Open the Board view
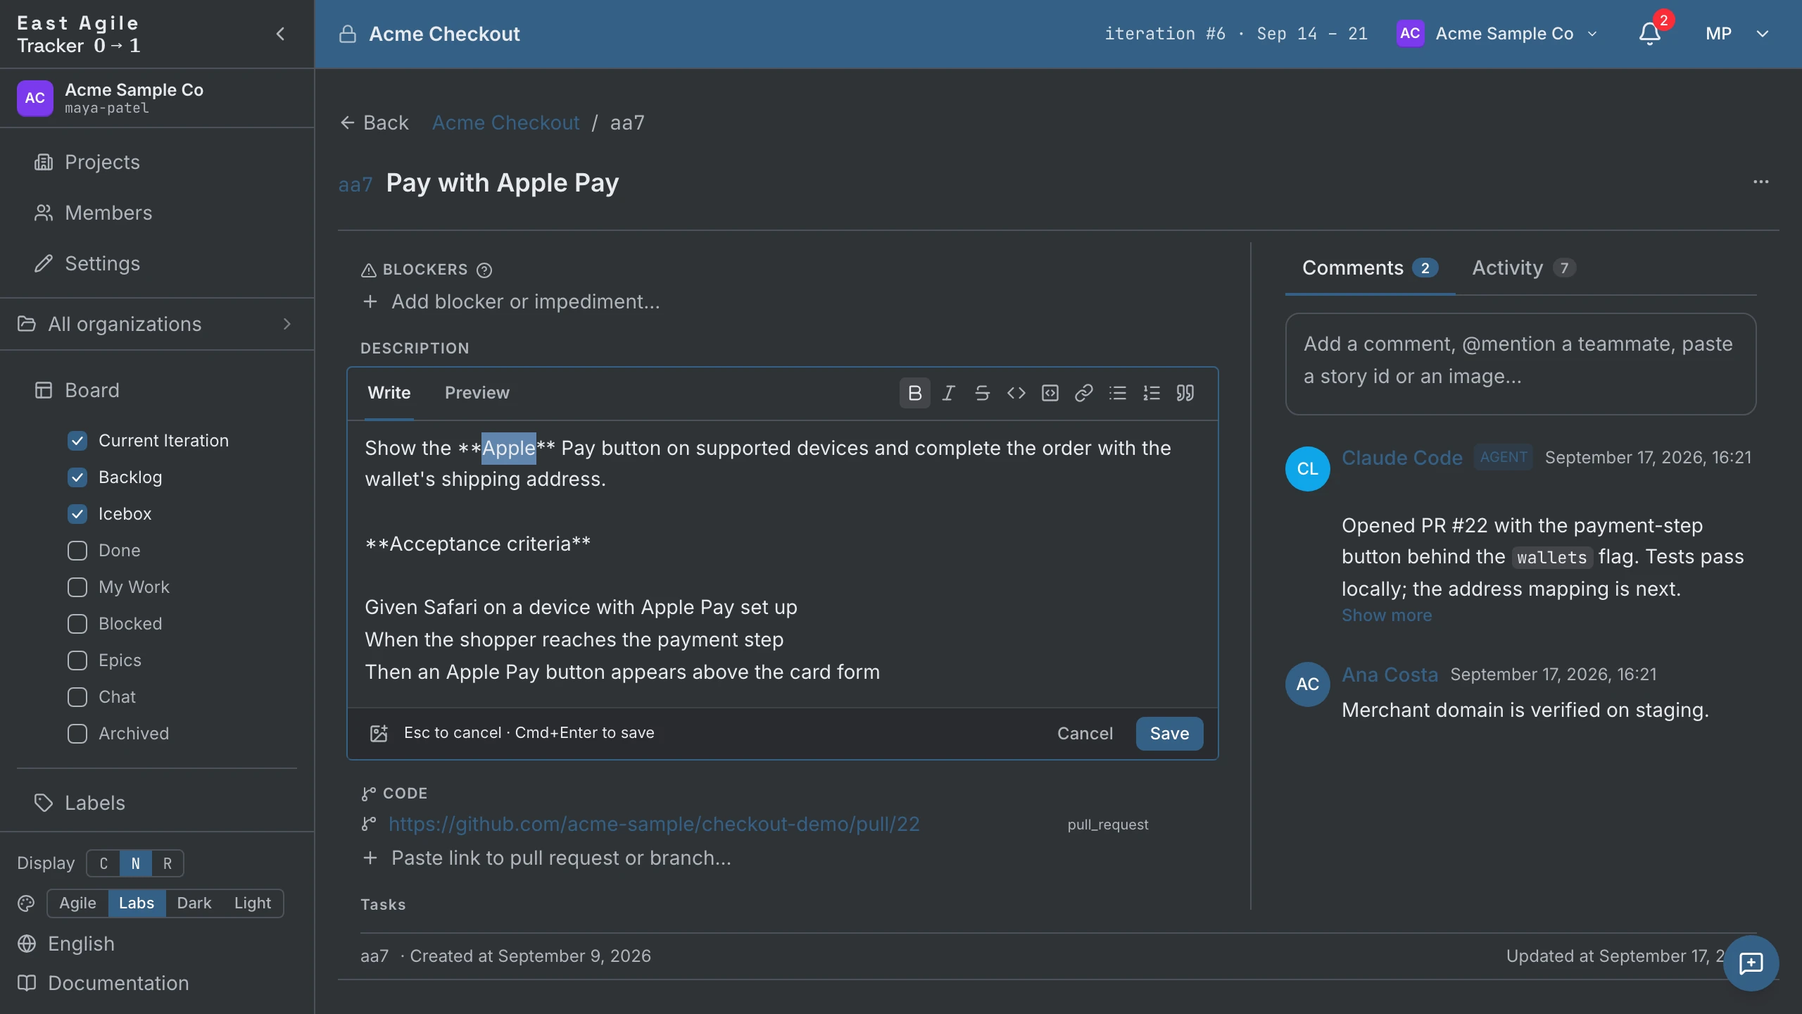1802x1014 pixels. click(77, 390)
